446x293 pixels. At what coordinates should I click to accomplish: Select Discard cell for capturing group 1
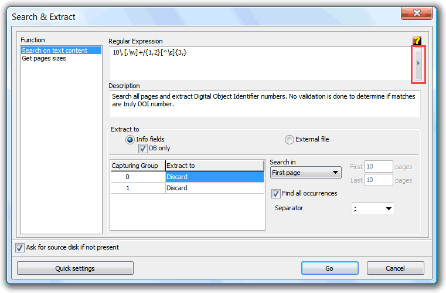(x=215, y=188)
